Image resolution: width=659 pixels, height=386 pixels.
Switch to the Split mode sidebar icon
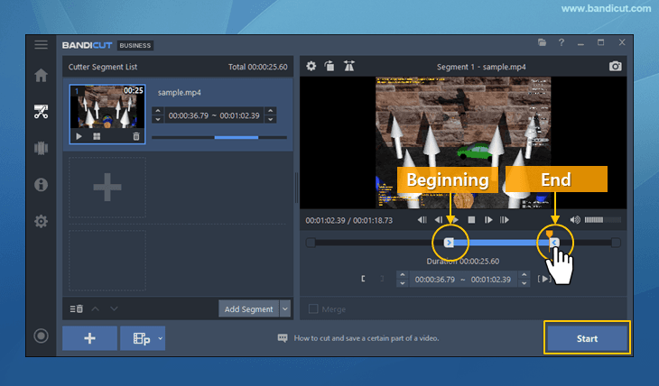click(x=41, y=148)
